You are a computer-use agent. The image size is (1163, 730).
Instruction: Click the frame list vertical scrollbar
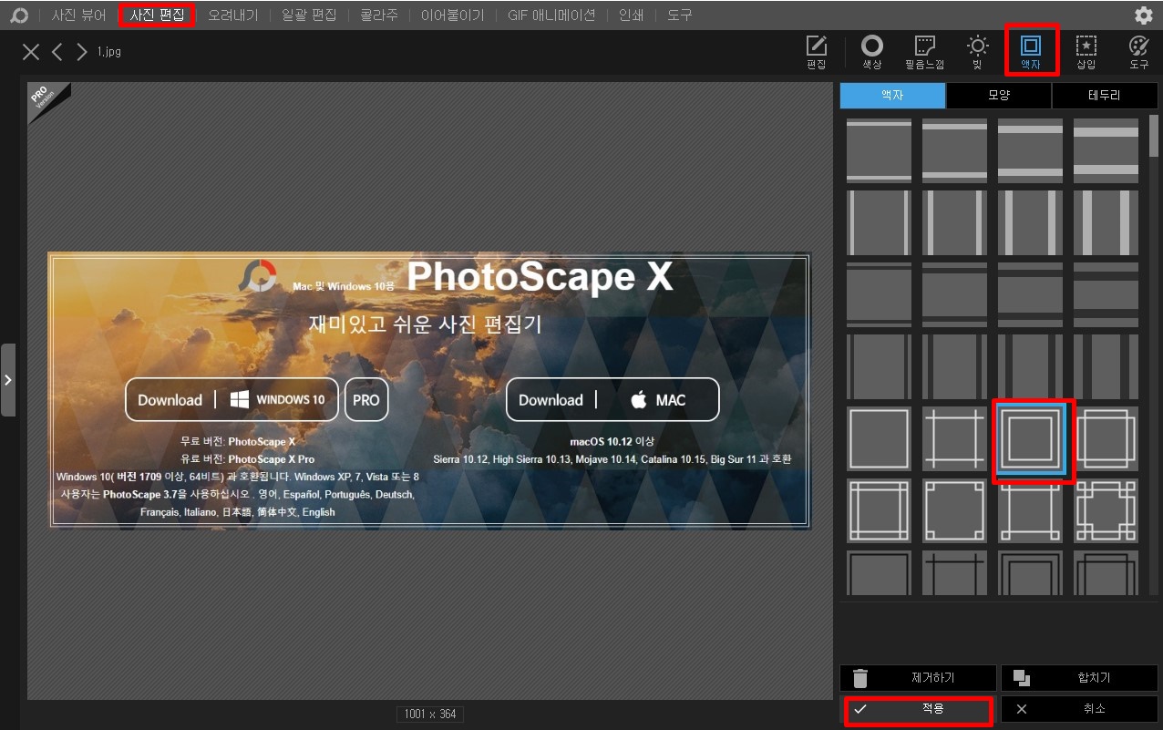tap(1154, 137)
